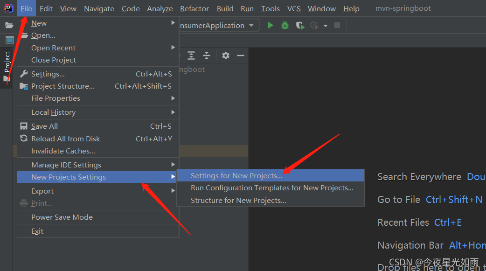This screenshot has width=486, height=271.
Task: Click the wrench icon beside Settings
Action: coord(24,74)
